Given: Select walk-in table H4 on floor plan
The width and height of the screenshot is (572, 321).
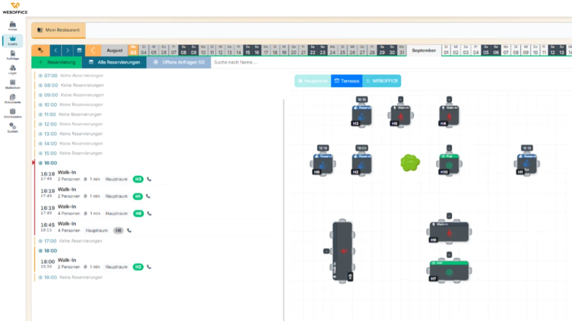Looking at the screenshot, I should click(x=449, y=116).
